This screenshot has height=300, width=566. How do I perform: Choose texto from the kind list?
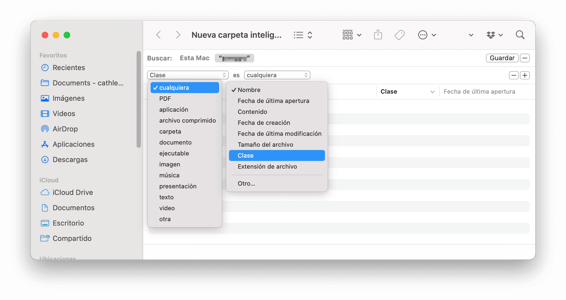tap(185, 197)
